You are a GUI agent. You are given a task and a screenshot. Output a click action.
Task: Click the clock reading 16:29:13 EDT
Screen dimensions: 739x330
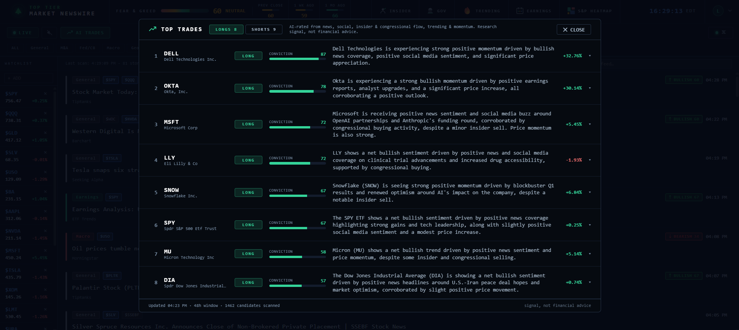pyautogui.click(x=672, y=11)
